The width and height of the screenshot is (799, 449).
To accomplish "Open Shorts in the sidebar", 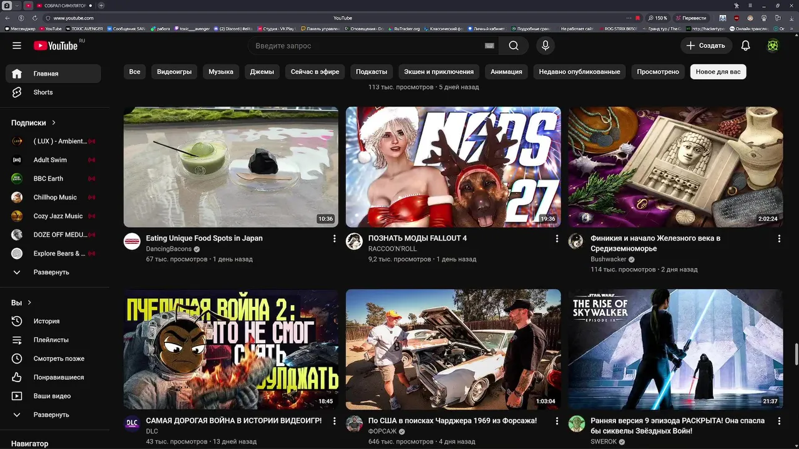I will (53, 92).
